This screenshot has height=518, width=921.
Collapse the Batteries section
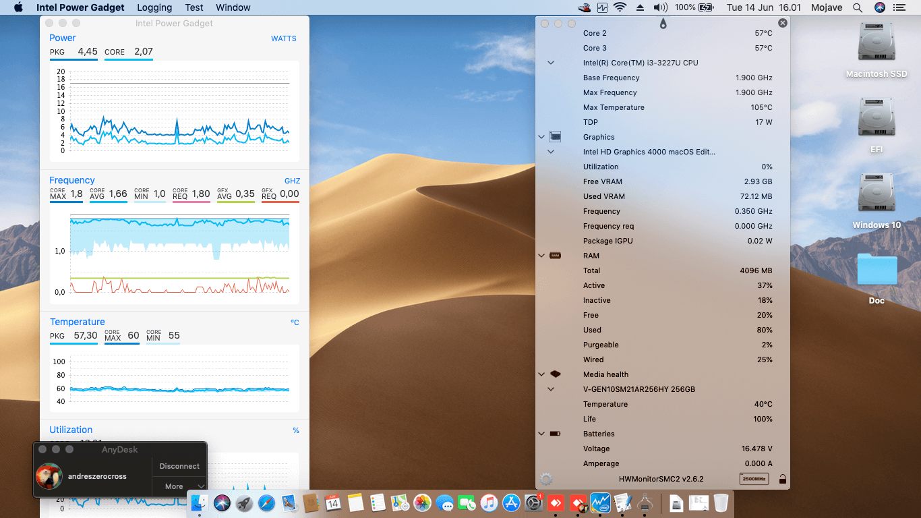pyautogui.click(x=541, y=434)
